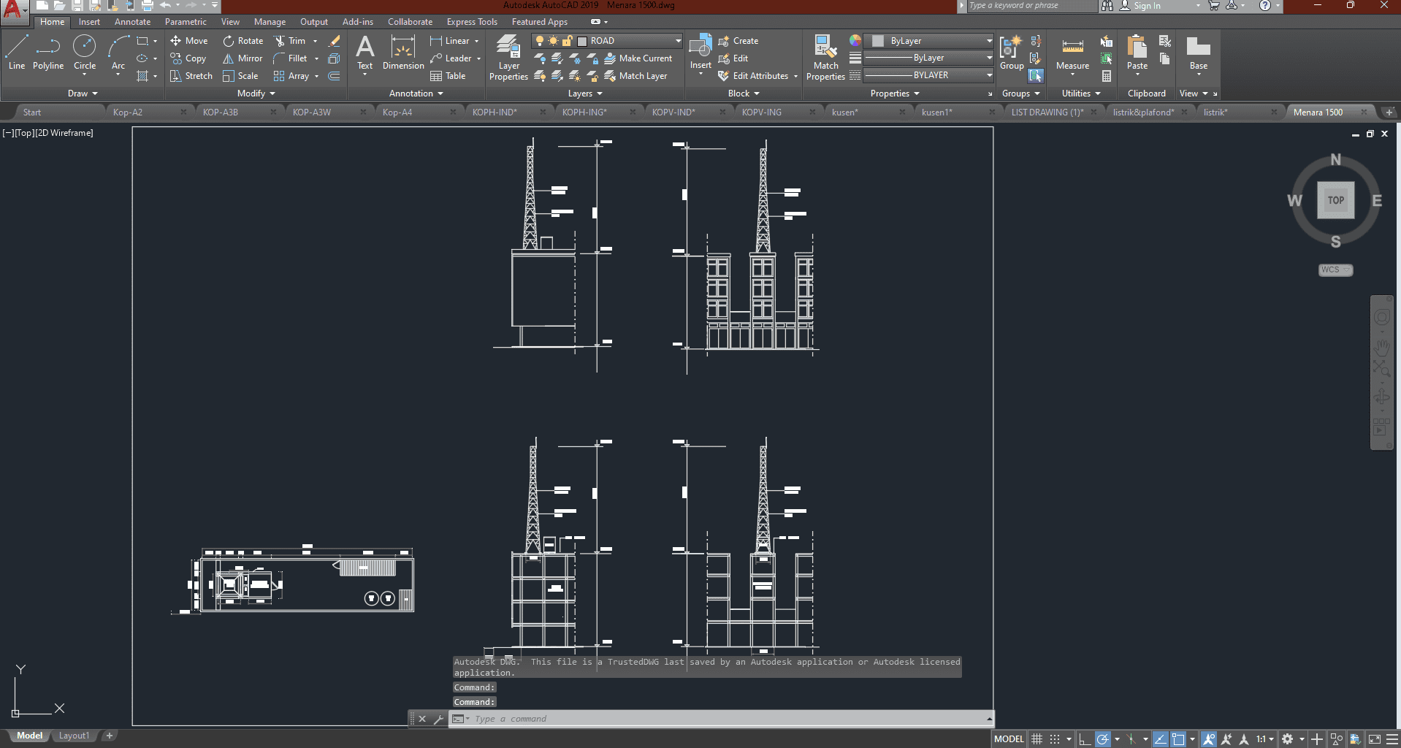1401x748 pixels.
Task: Toggle MODEL space button in status bar
Action: tap(1009, 739)
